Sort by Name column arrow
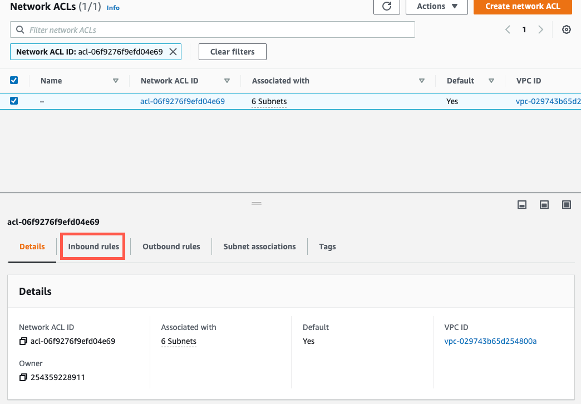The height and width of the screenshot is (404, 581). pyautogui.click(x=116, y=81)
